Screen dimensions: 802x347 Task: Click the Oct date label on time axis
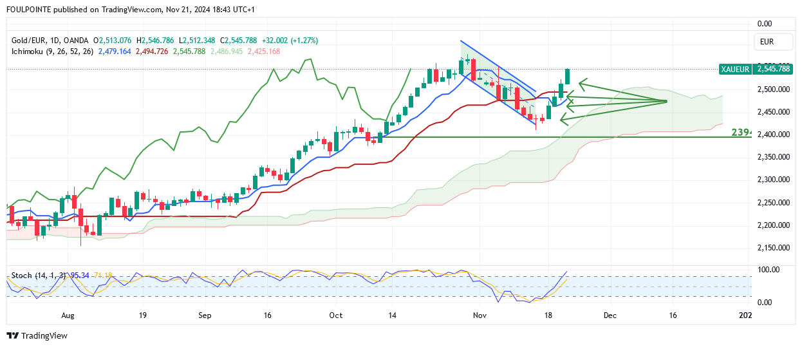(335, 316)
